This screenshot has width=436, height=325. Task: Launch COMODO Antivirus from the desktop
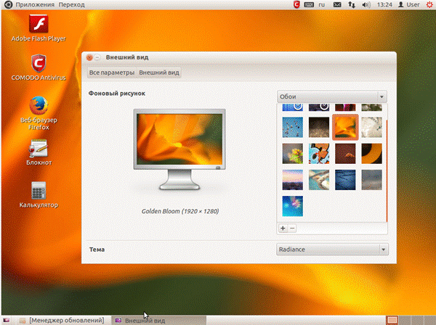[39, 67]
